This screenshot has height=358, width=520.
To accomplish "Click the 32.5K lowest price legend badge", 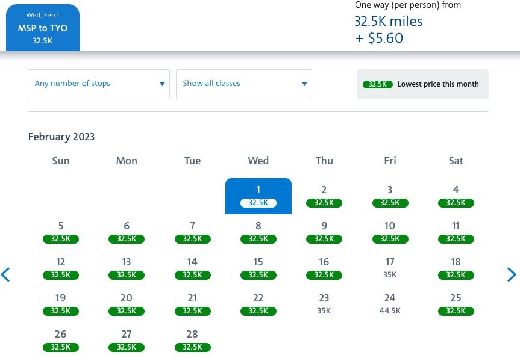I will (x=377, y=84).
